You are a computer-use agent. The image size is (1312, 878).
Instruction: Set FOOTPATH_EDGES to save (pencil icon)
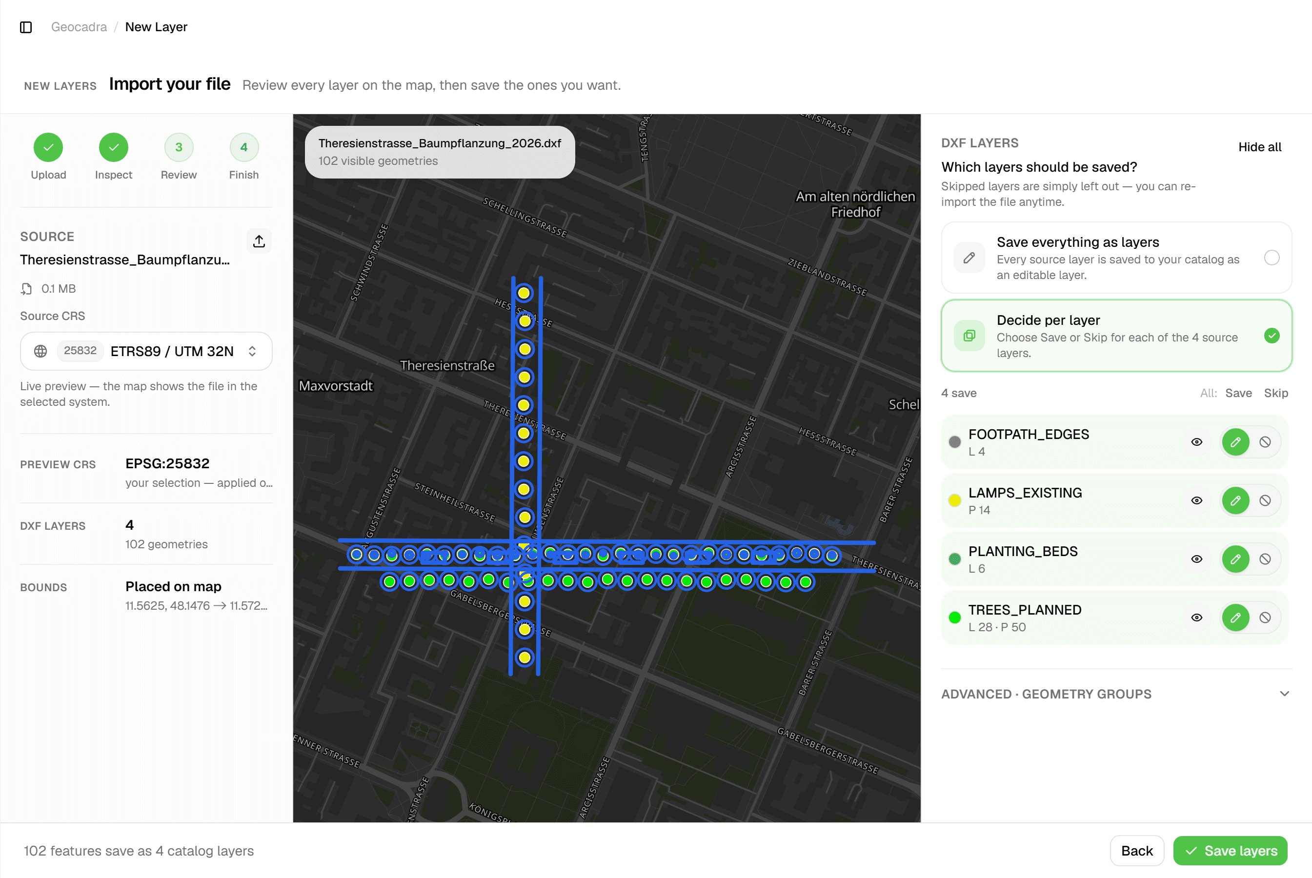pyautogui.click(x=1235, y=442)
